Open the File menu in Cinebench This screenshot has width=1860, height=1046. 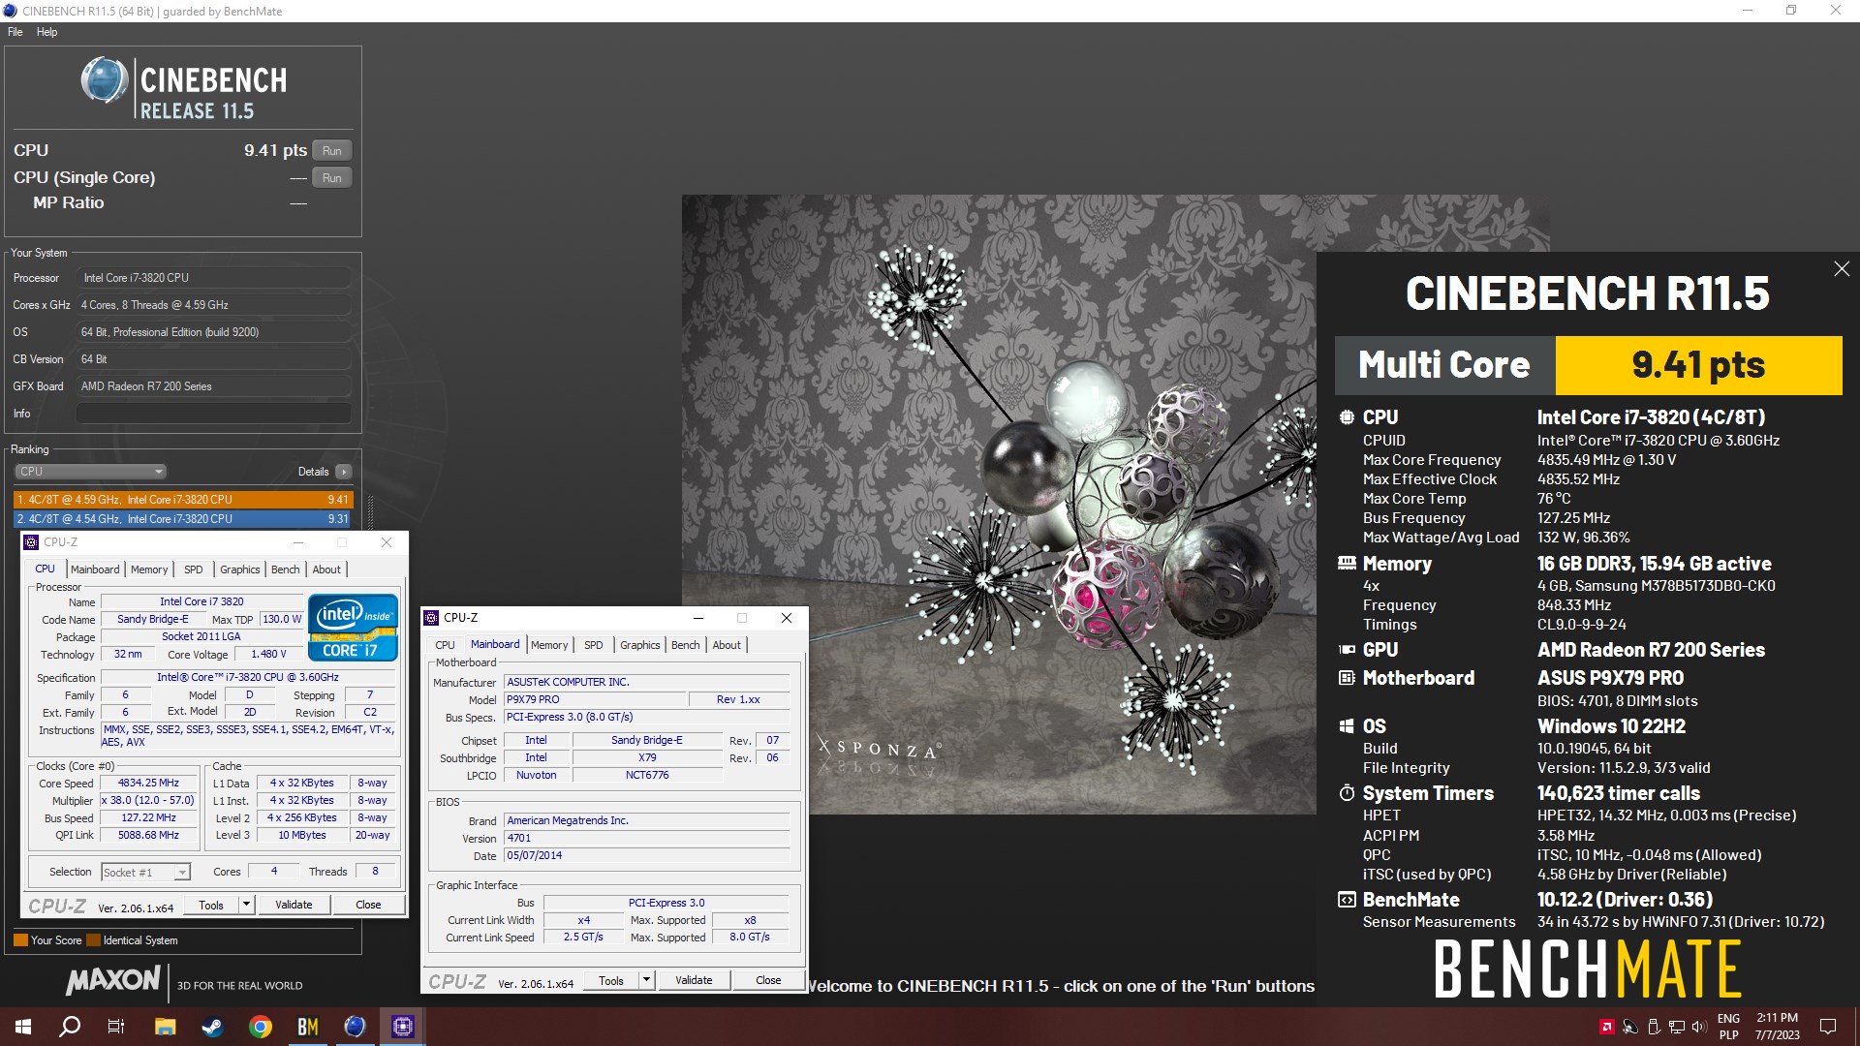(x=15, y=32)
